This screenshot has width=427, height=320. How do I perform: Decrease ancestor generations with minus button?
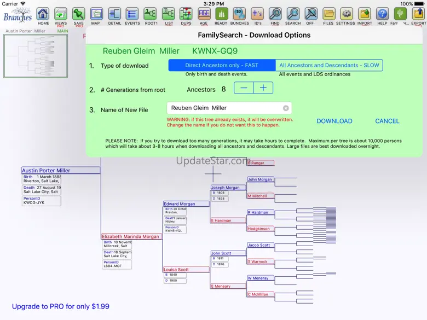coord(244,88)
